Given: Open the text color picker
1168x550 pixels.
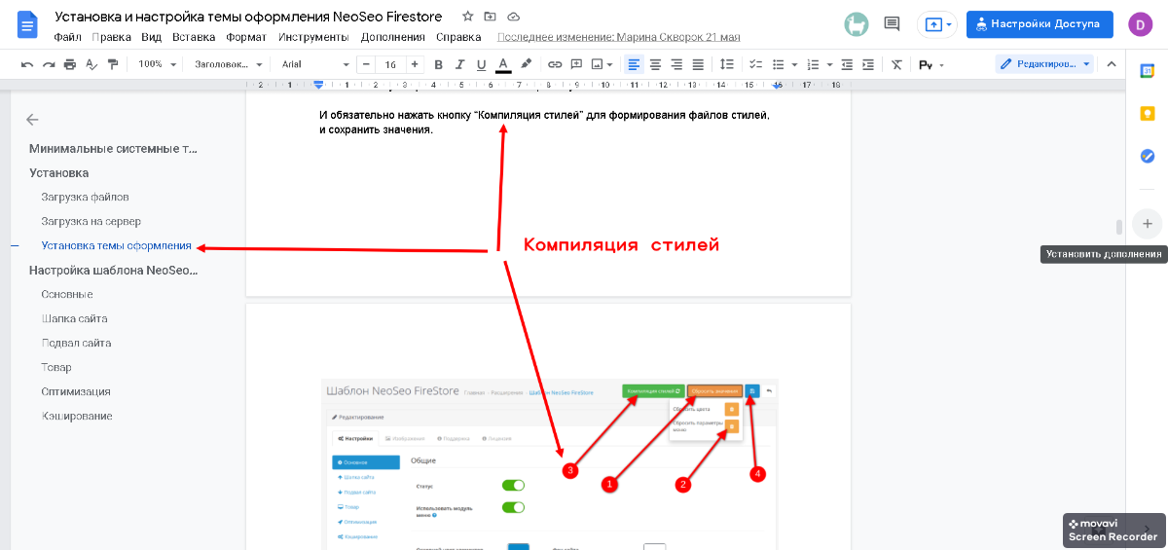Looking at the screenshot, I should point(503,64).
